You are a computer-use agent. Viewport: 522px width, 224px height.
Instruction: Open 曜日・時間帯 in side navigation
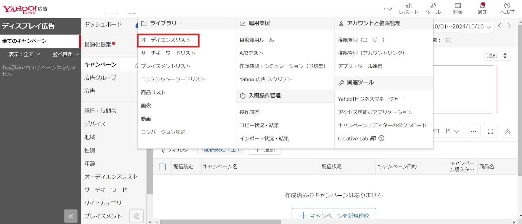coord(100,111)
